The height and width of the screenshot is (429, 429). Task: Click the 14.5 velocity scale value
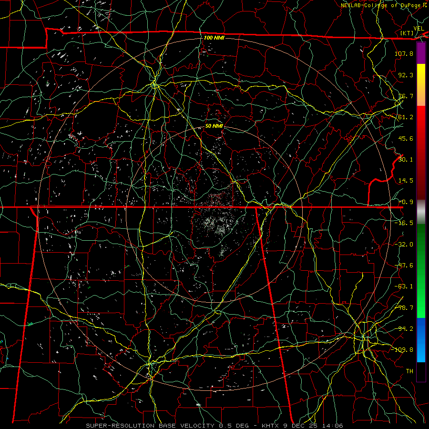tap(406, 181)
